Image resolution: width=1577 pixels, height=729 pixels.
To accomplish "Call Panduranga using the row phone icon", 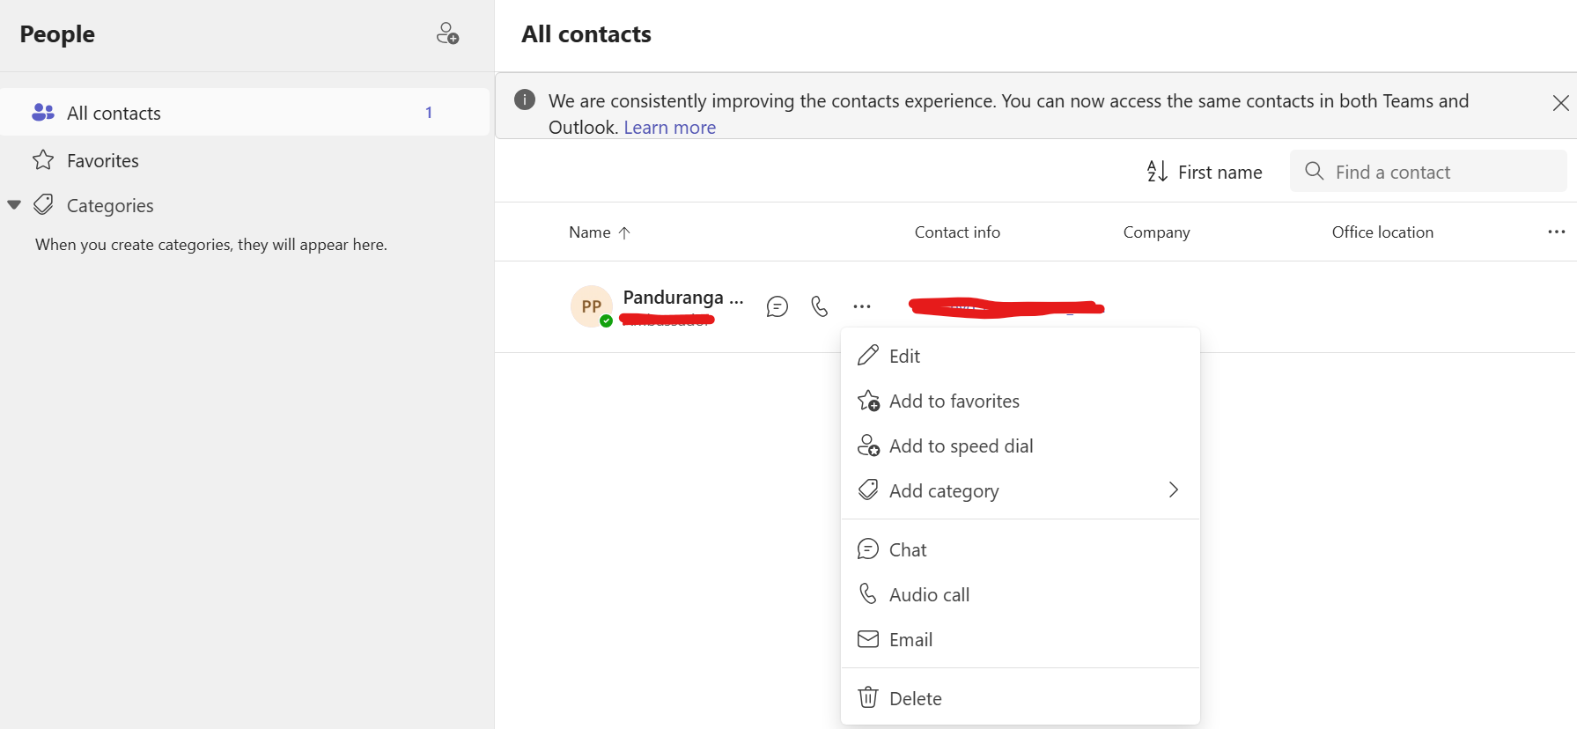I will (x=820, y=306).
